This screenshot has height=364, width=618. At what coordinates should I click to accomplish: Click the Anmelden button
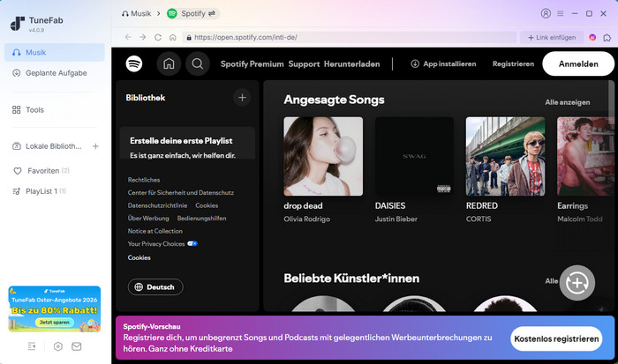[x=578, y=63]
